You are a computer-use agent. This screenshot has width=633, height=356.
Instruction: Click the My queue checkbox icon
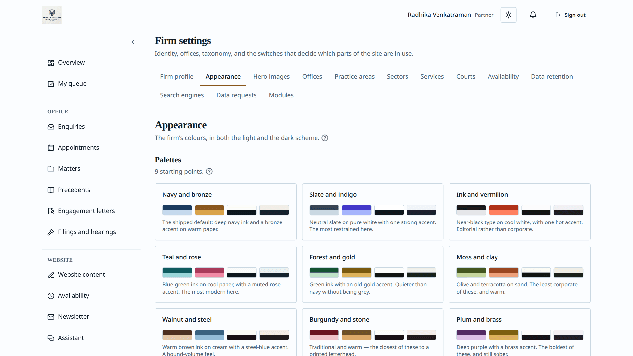click(x=51, y=84)
